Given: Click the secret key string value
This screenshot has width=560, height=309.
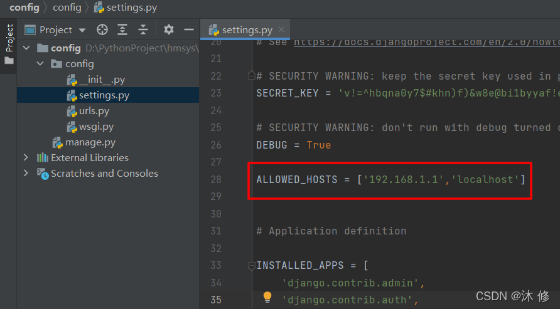Looking at the screenshot, I should point(449,93).
